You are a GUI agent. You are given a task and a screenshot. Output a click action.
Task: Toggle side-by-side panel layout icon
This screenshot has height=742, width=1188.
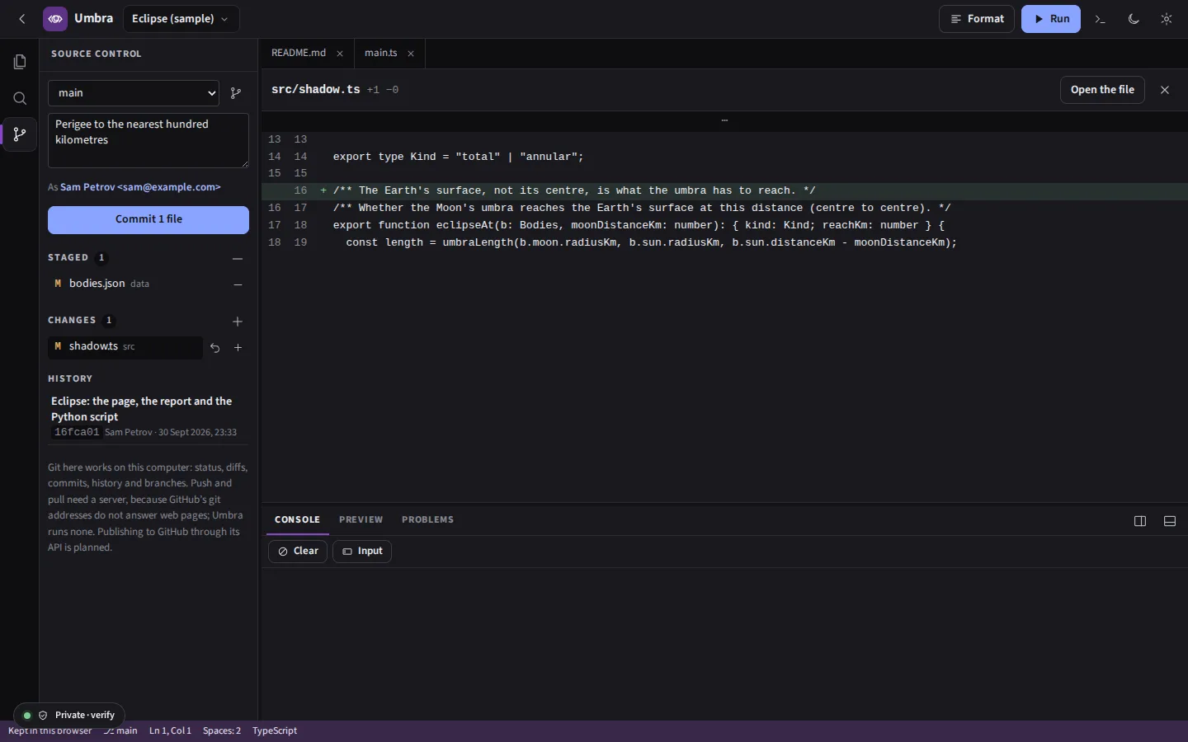tap(1140, 521)
